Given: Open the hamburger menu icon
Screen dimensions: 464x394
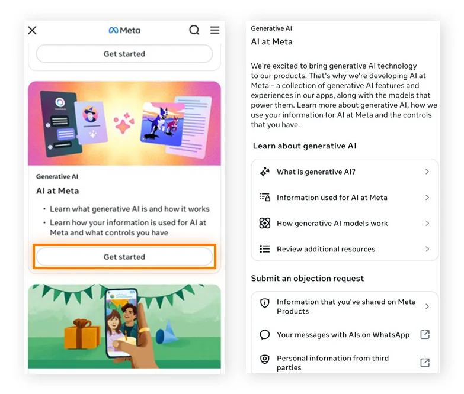Looking at the screenshot, I should point(215,30).
